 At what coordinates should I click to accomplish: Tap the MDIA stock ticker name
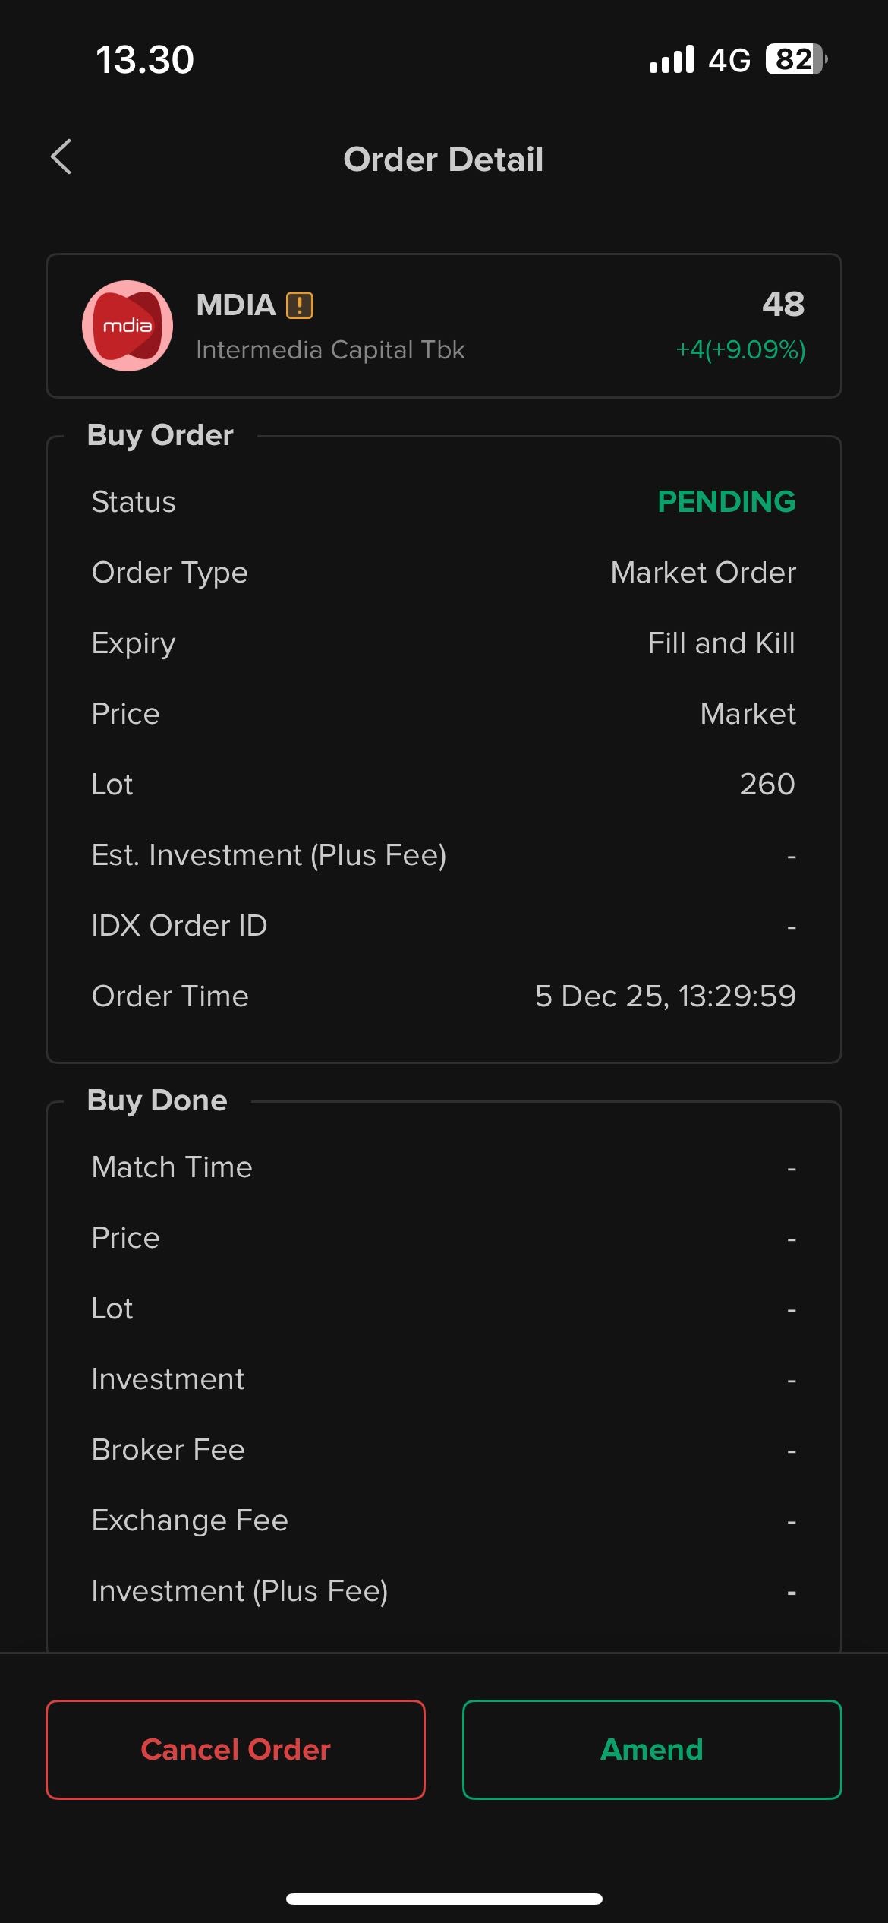coord(235,305)
